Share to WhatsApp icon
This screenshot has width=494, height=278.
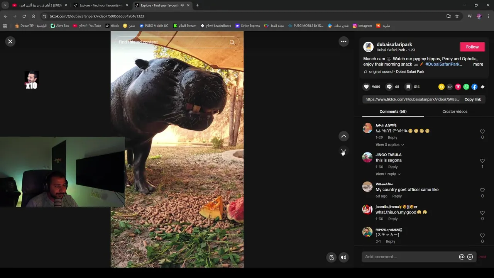[x=466, y=87]
